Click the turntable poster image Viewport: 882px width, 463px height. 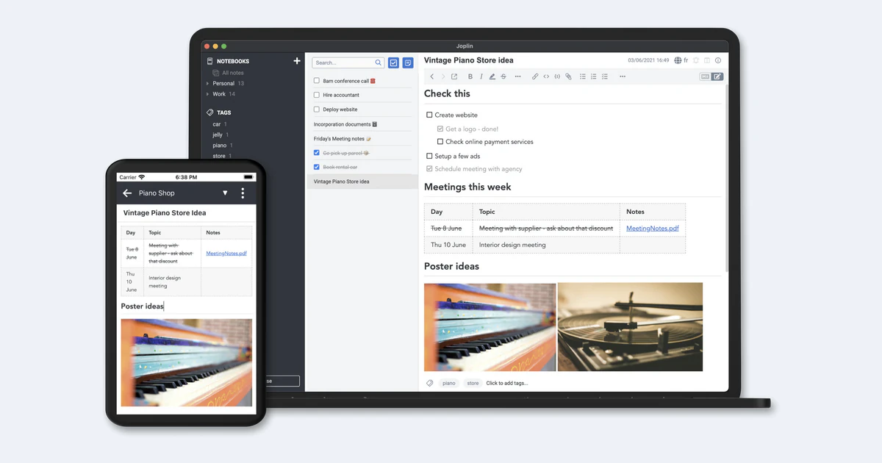pyautogui.click(x=630, y=327)
